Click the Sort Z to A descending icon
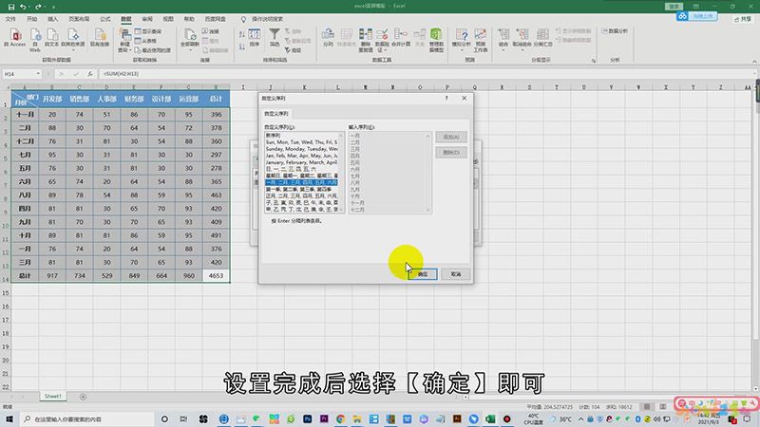 click(x=242, y=46)
